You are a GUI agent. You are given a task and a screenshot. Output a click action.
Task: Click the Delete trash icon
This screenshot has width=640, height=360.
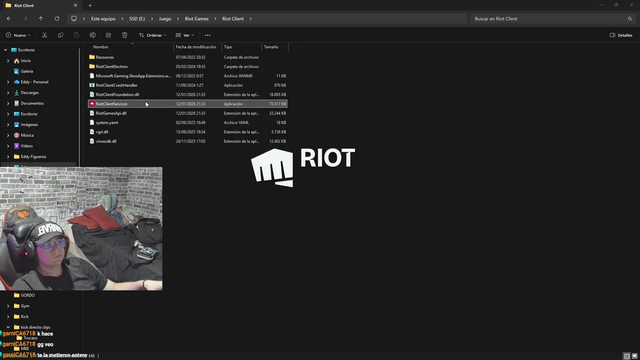coord(124,35)
